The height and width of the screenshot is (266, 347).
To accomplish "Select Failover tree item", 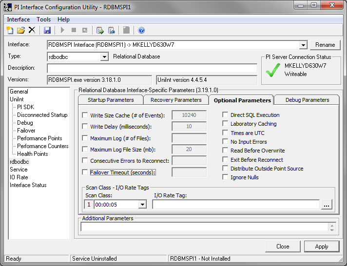I will [x=26, y=131].
